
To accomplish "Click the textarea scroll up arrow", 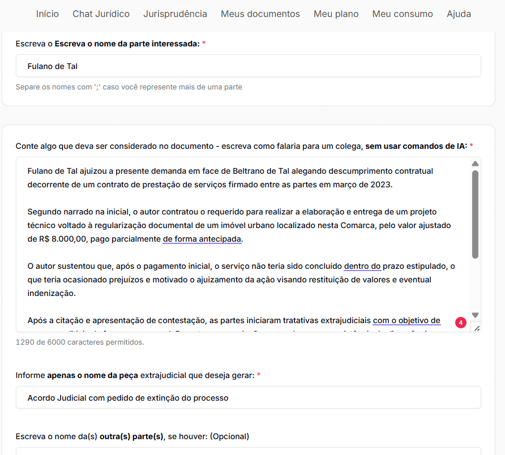I will [x=476, y=164].
